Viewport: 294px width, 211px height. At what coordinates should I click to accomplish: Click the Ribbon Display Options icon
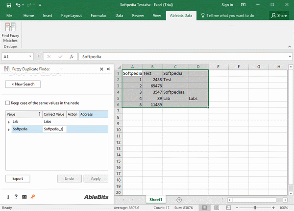[243, 5]
